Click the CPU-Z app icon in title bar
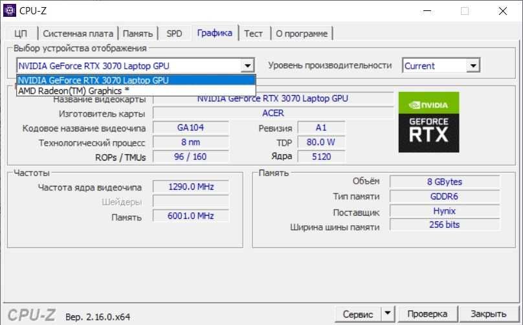 pyautogui.click(x=9, y=10)
